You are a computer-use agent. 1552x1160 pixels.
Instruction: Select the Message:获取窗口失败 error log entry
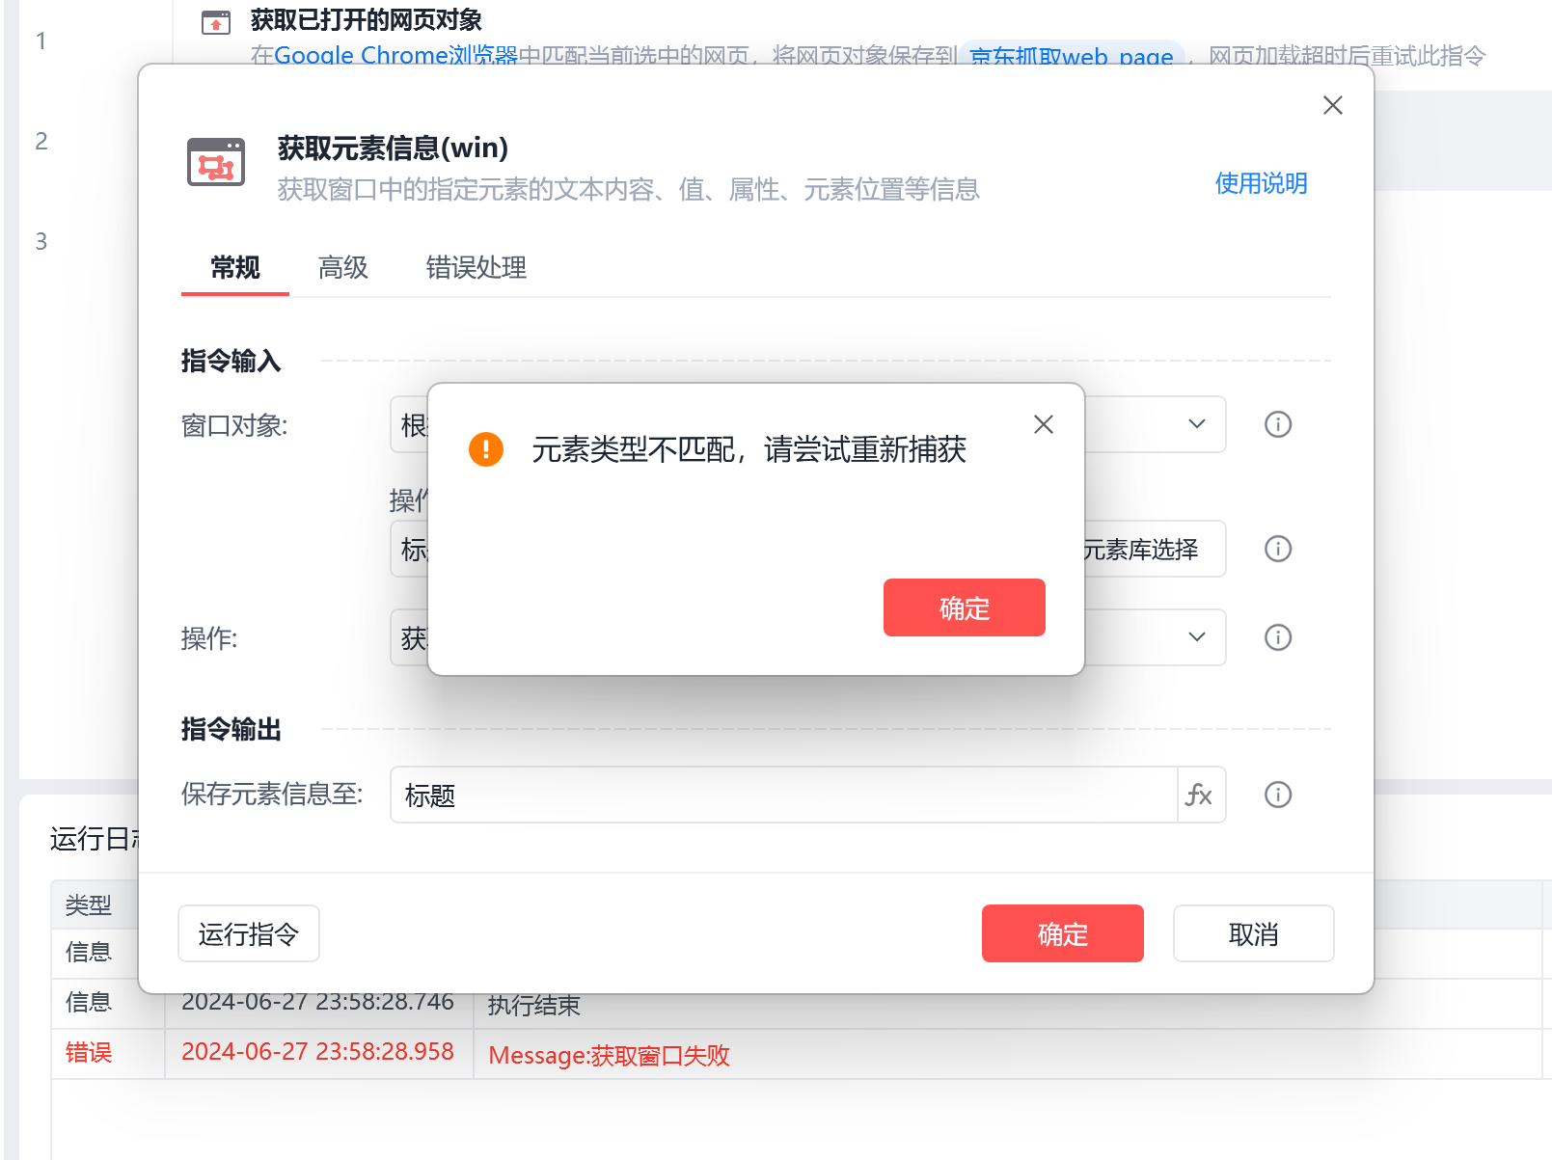point(610,1055)
